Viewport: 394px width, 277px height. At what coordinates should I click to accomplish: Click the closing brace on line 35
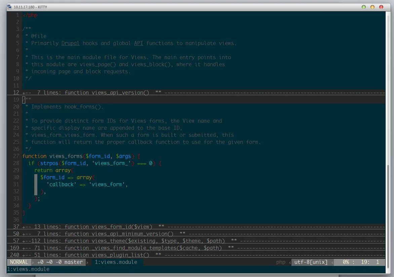24,213
